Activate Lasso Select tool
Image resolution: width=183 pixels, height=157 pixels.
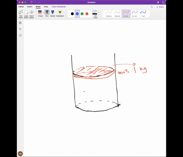[26, 14]
